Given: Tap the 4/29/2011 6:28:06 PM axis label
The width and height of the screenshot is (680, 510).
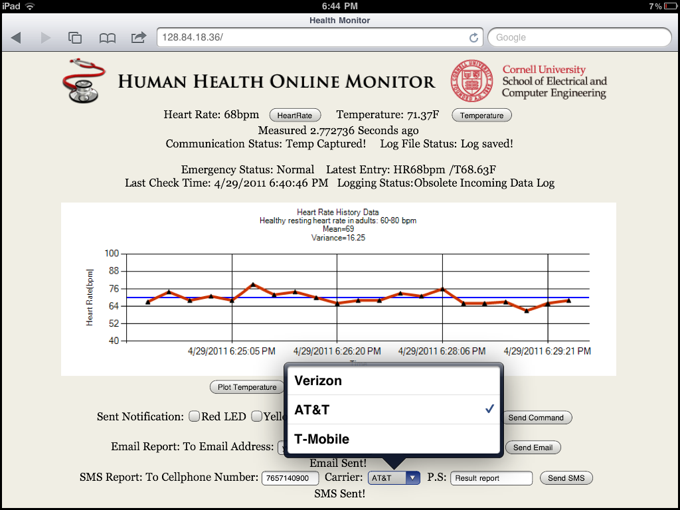Looking at the screenshot, I should coord(442,351).
